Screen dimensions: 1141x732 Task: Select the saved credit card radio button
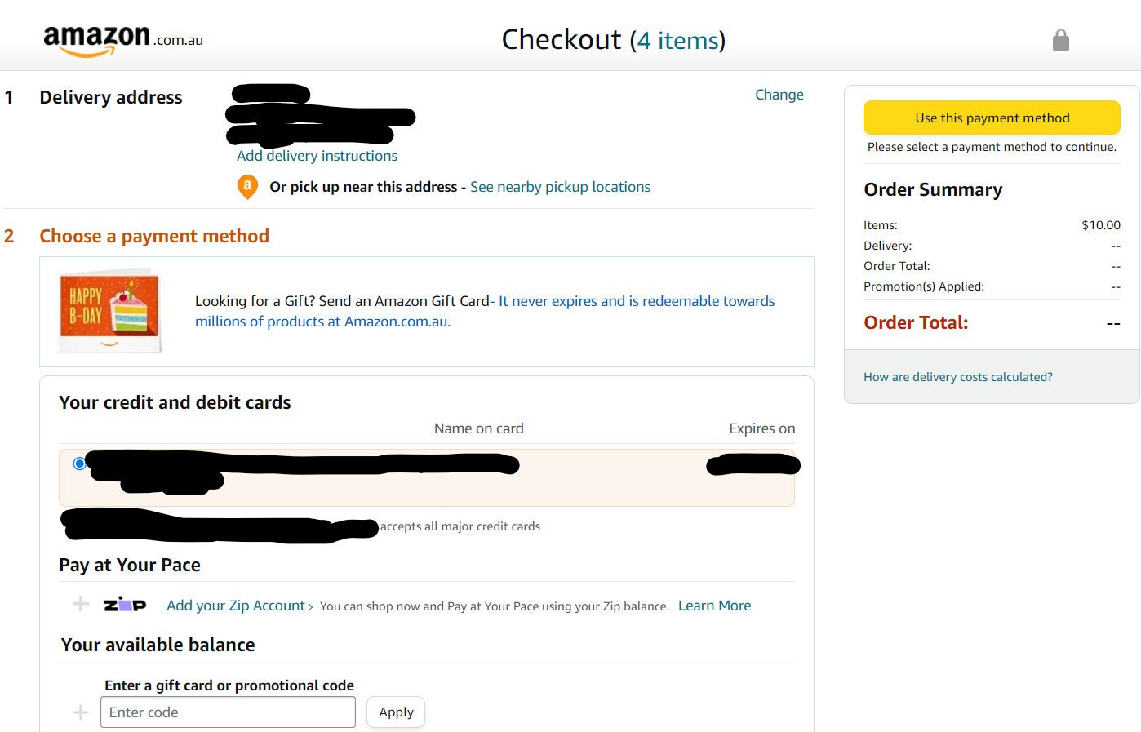[79, 464]
